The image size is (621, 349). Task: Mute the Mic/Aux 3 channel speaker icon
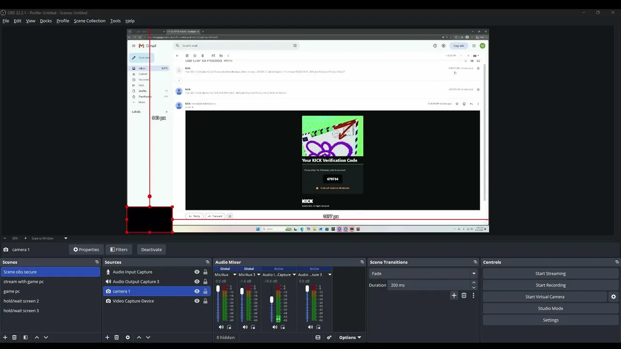click(245, 327)
